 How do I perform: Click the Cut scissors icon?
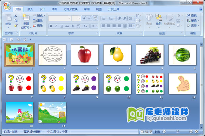click(x=16, y=16)
